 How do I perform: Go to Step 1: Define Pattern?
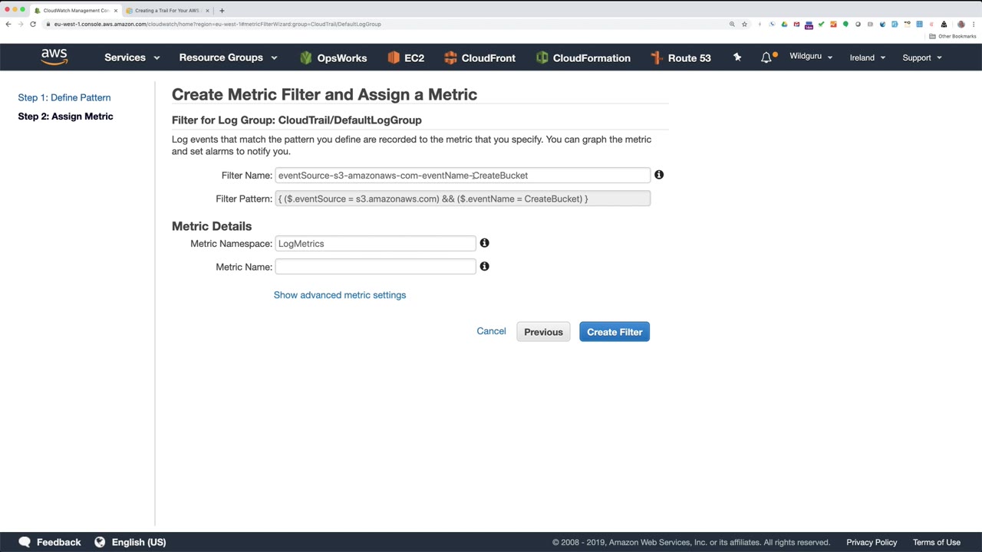tap(64, 97)
